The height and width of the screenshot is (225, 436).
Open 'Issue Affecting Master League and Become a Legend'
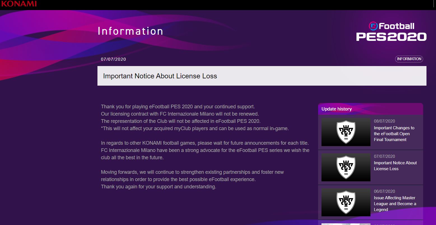click(x=395, y=204)
